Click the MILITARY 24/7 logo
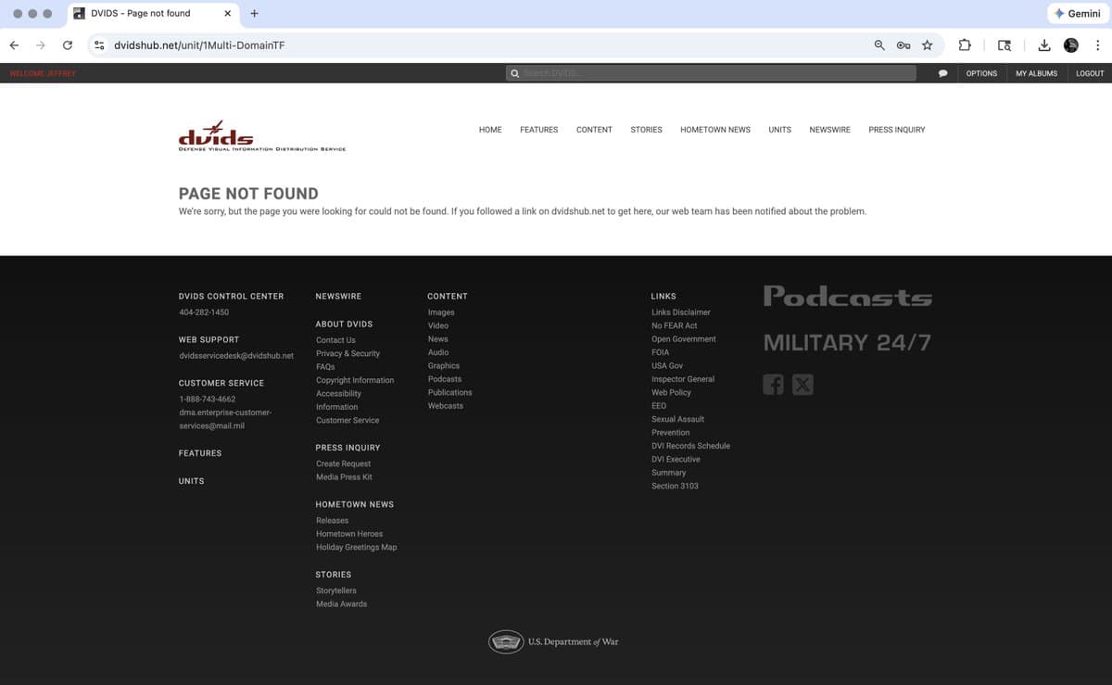 tap(846, 342)
